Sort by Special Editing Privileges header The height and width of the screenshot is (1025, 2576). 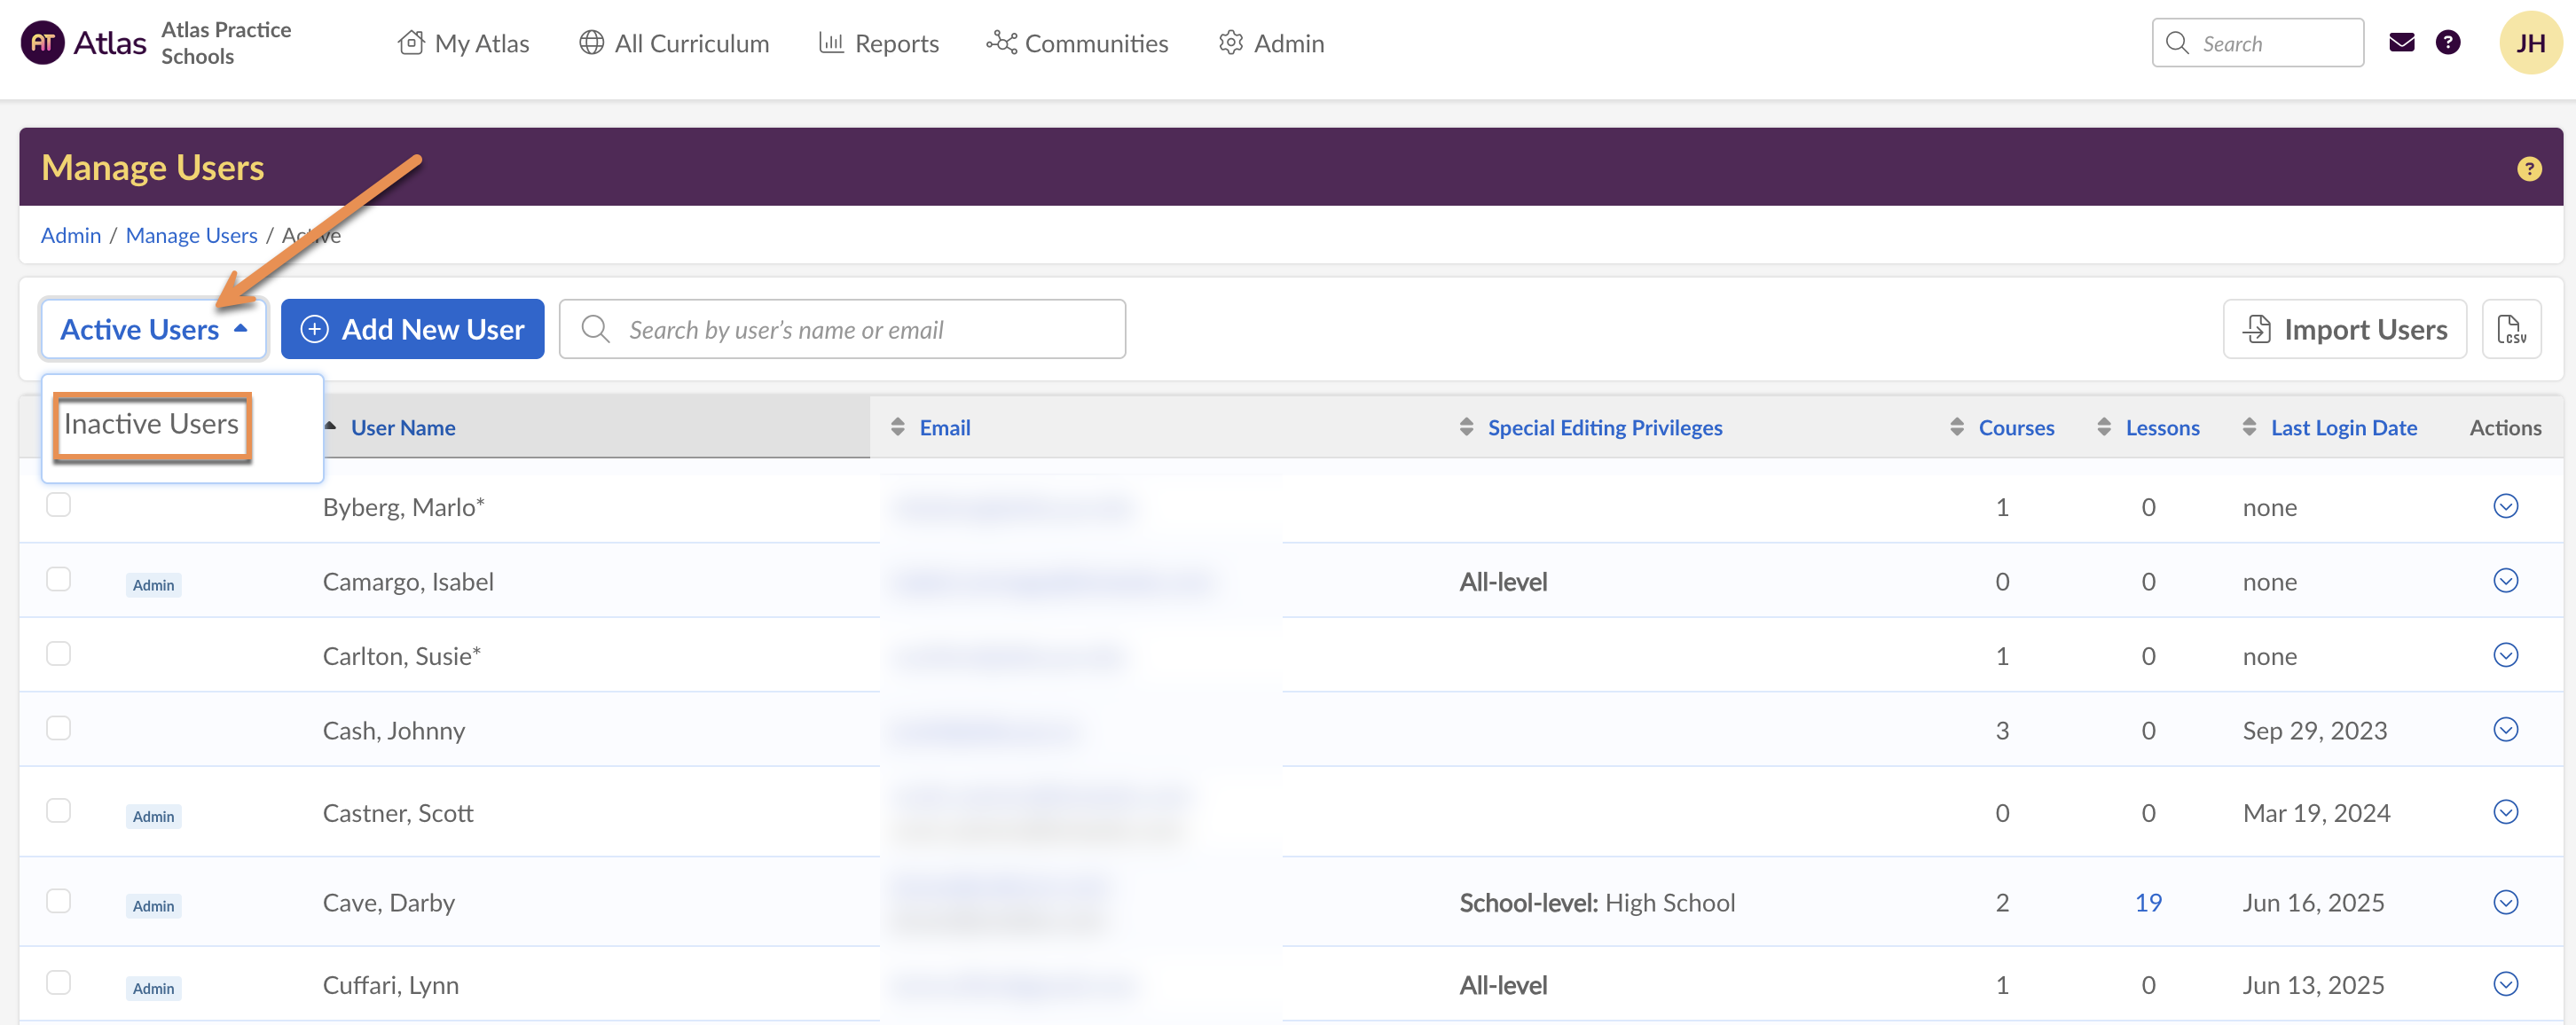pos(1605,427)
